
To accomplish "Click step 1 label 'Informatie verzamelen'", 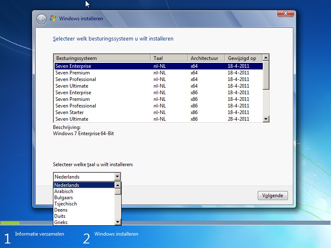I will [39, 234].
